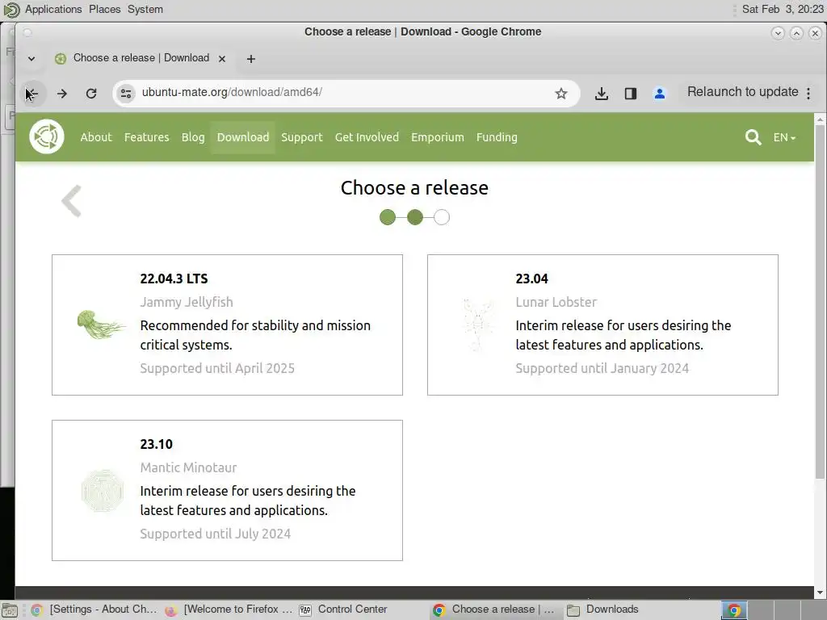The height and width of the screenshot is (620, 827).
Task: Open Chrome downloads icon
Action: point(601,94)
